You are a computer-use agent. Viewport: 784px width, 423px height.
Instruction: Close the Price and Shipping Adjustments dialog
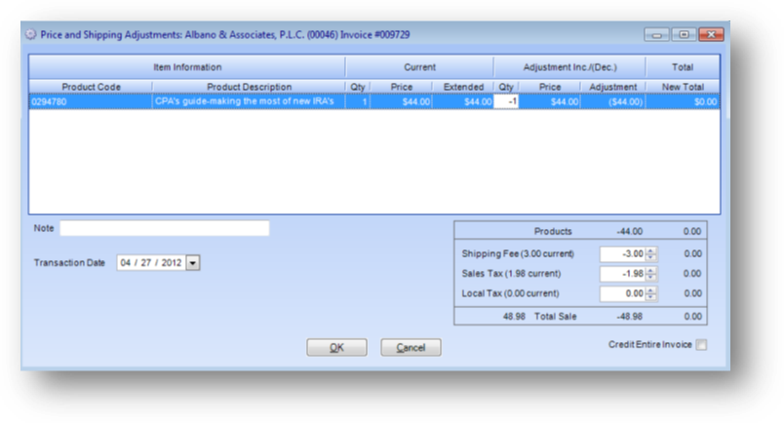tap(711, 34)
